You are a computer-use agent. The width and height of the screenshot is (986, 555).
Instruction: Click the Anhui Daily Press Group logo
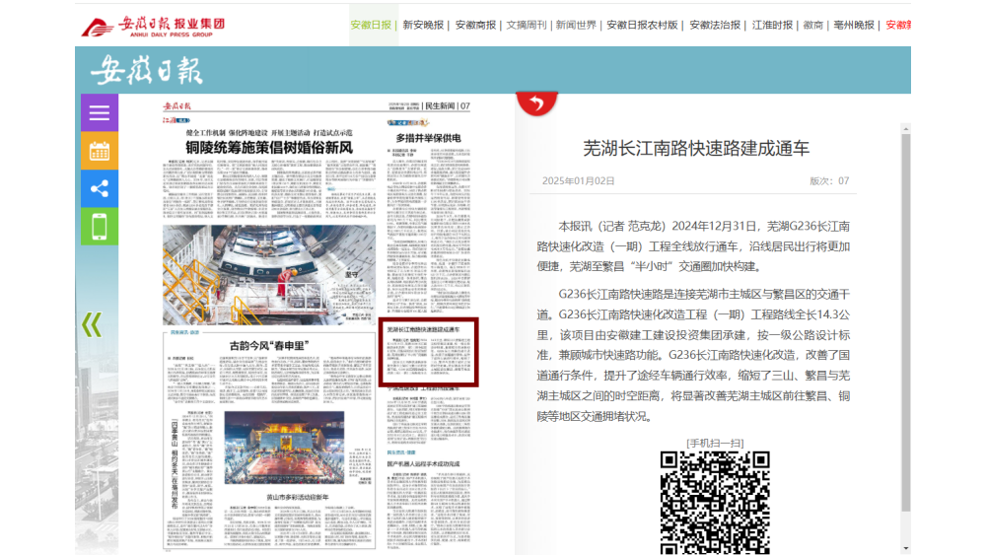point(153,26)
